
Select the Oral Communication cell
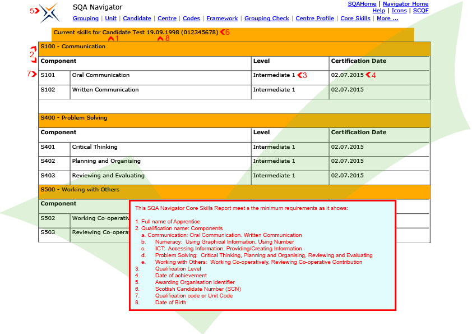coord(161,78)
